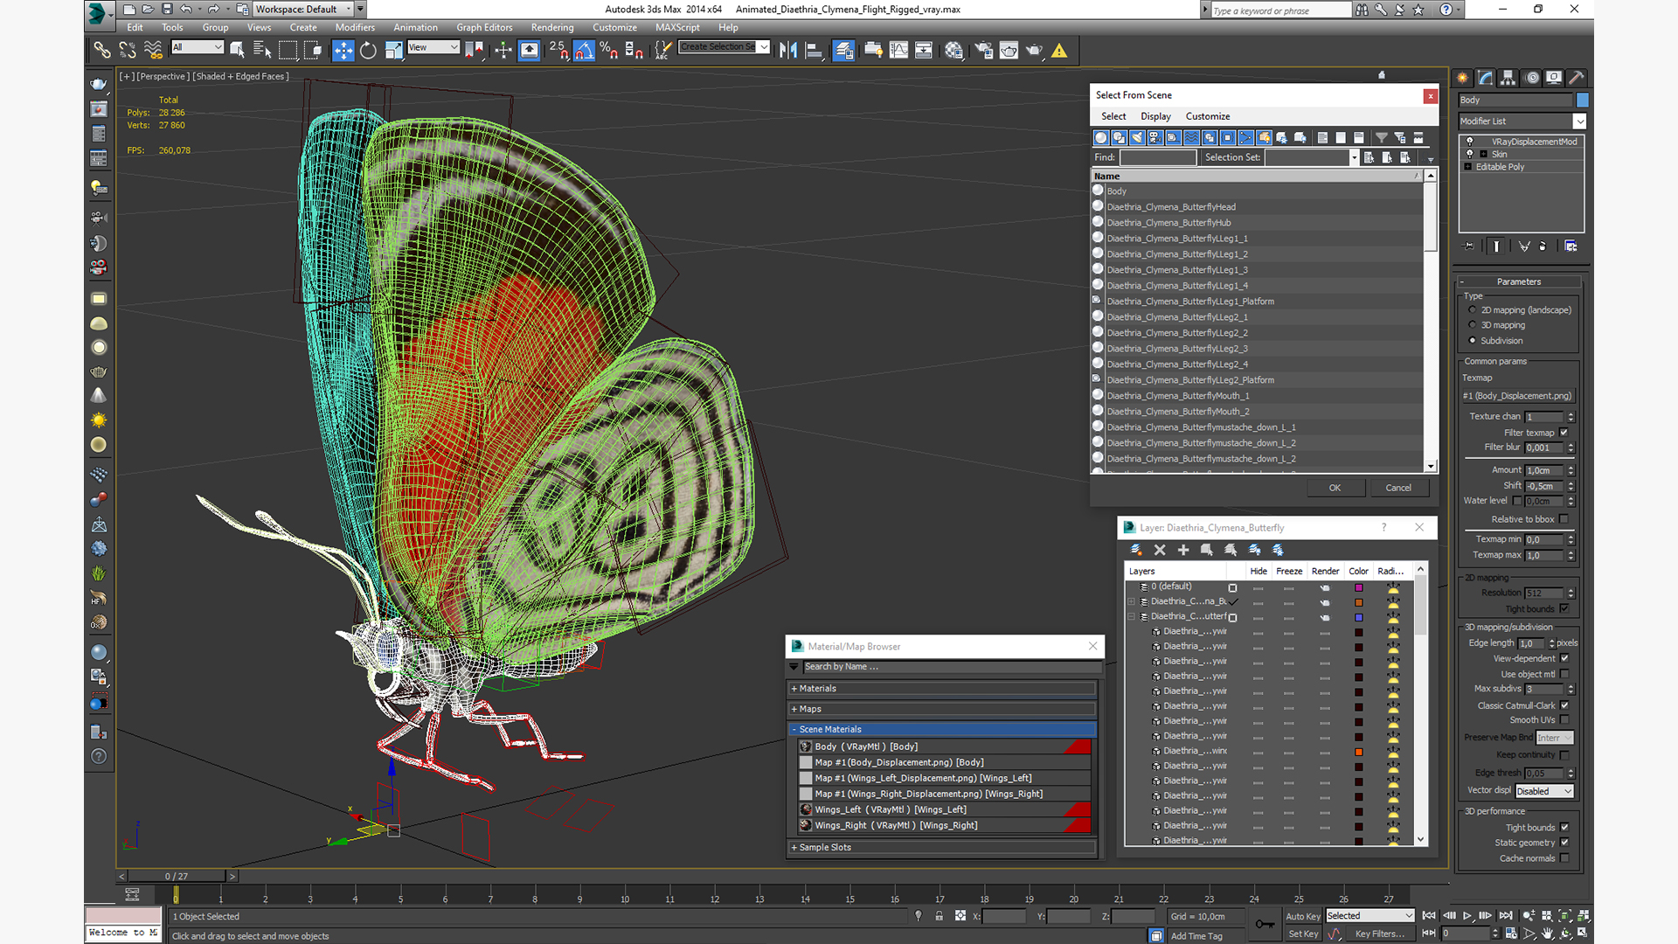Open the Modifiers menu
This screenshot has height=944, width=1678.
tap(355, 27)
